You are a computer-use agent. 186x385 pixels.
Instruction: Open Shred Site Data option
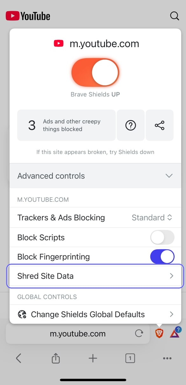coord(95,276)
